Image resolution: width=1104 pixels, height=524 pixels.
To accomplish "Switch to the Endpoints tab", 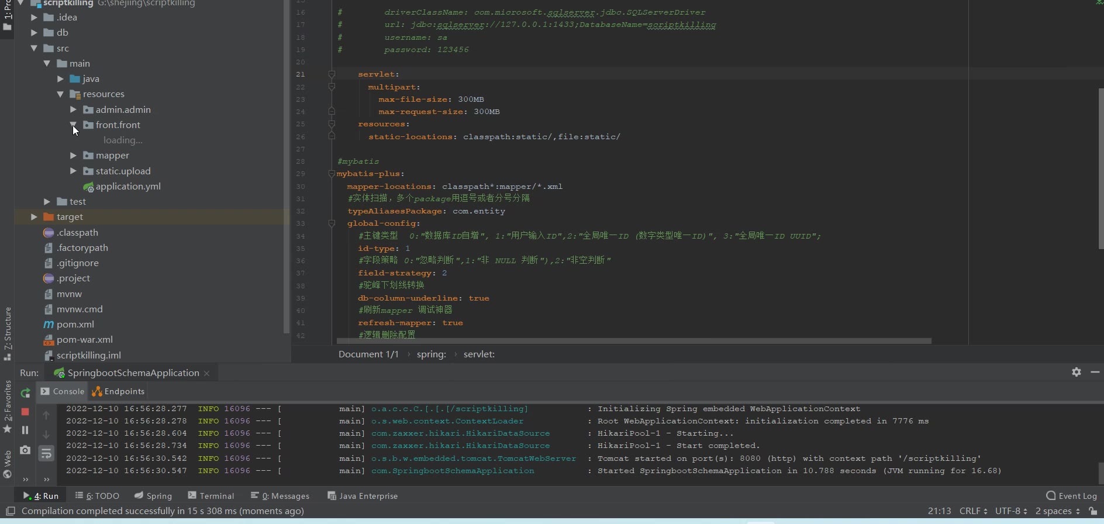I will coord(119,391).
